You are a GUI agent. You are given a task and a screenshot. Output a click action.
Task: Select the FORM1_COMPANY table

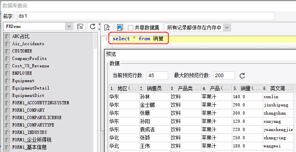(x=28, y=110)
